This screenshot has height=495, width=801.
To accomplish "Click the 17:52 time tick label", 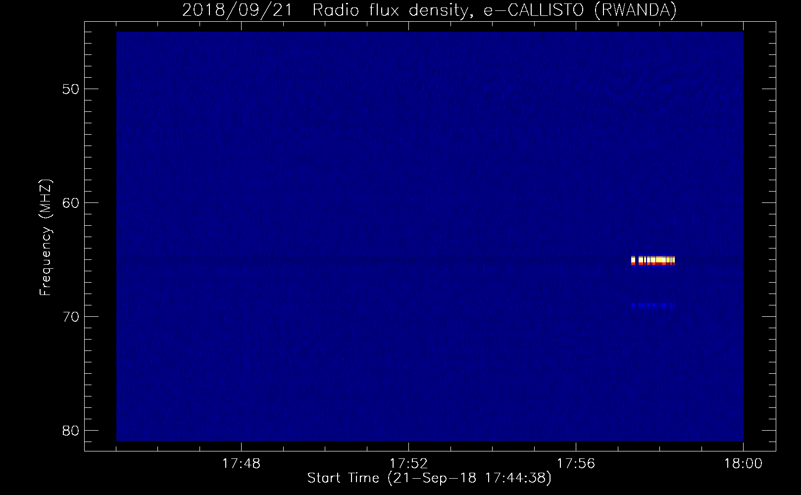I will click(x=408, y=464).
